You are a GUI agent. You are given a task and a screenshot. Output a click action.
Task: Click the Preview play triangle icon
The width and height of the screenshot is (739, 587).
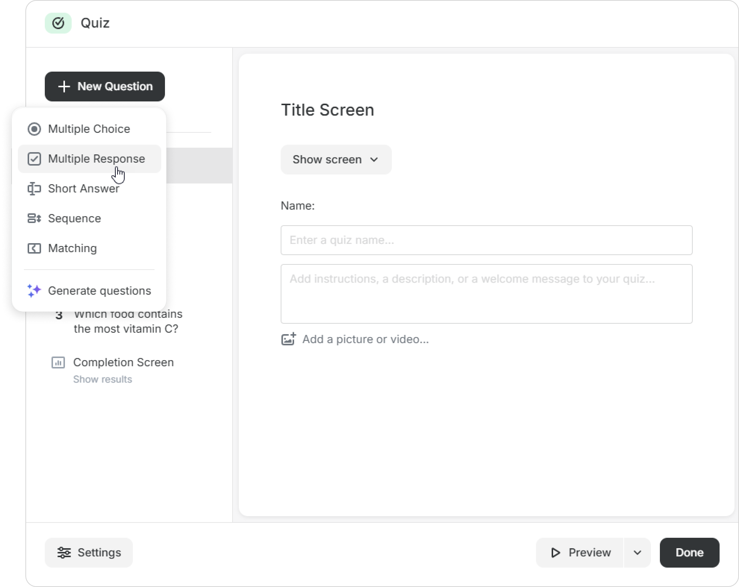(x=556, y=553)
